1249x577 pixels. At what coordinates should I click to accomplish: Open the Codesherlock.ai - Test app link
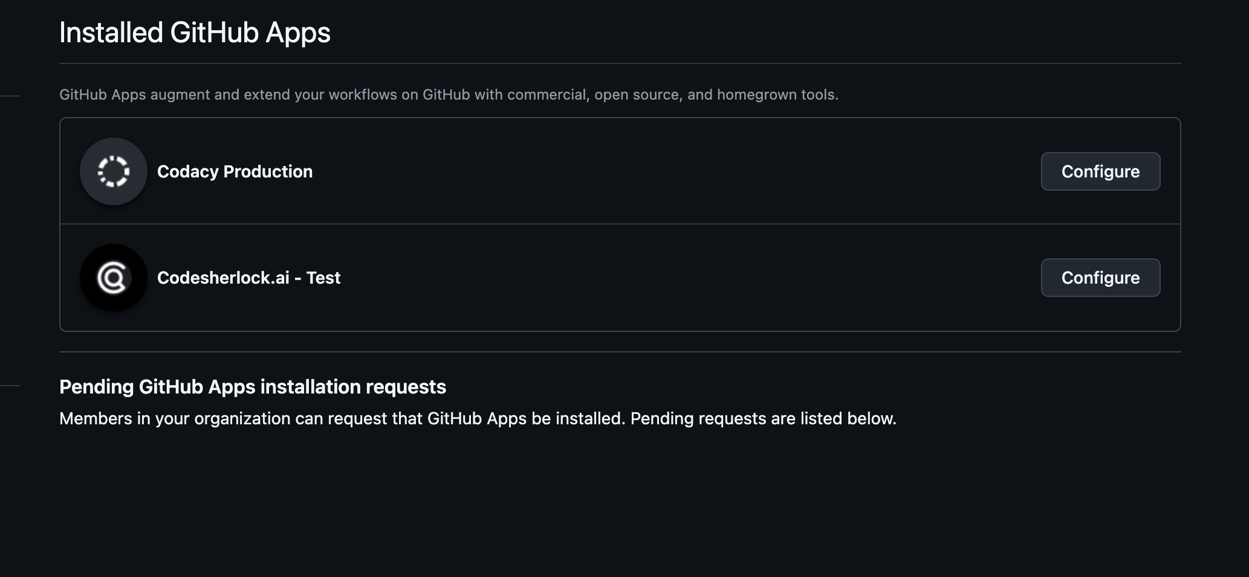249,278
